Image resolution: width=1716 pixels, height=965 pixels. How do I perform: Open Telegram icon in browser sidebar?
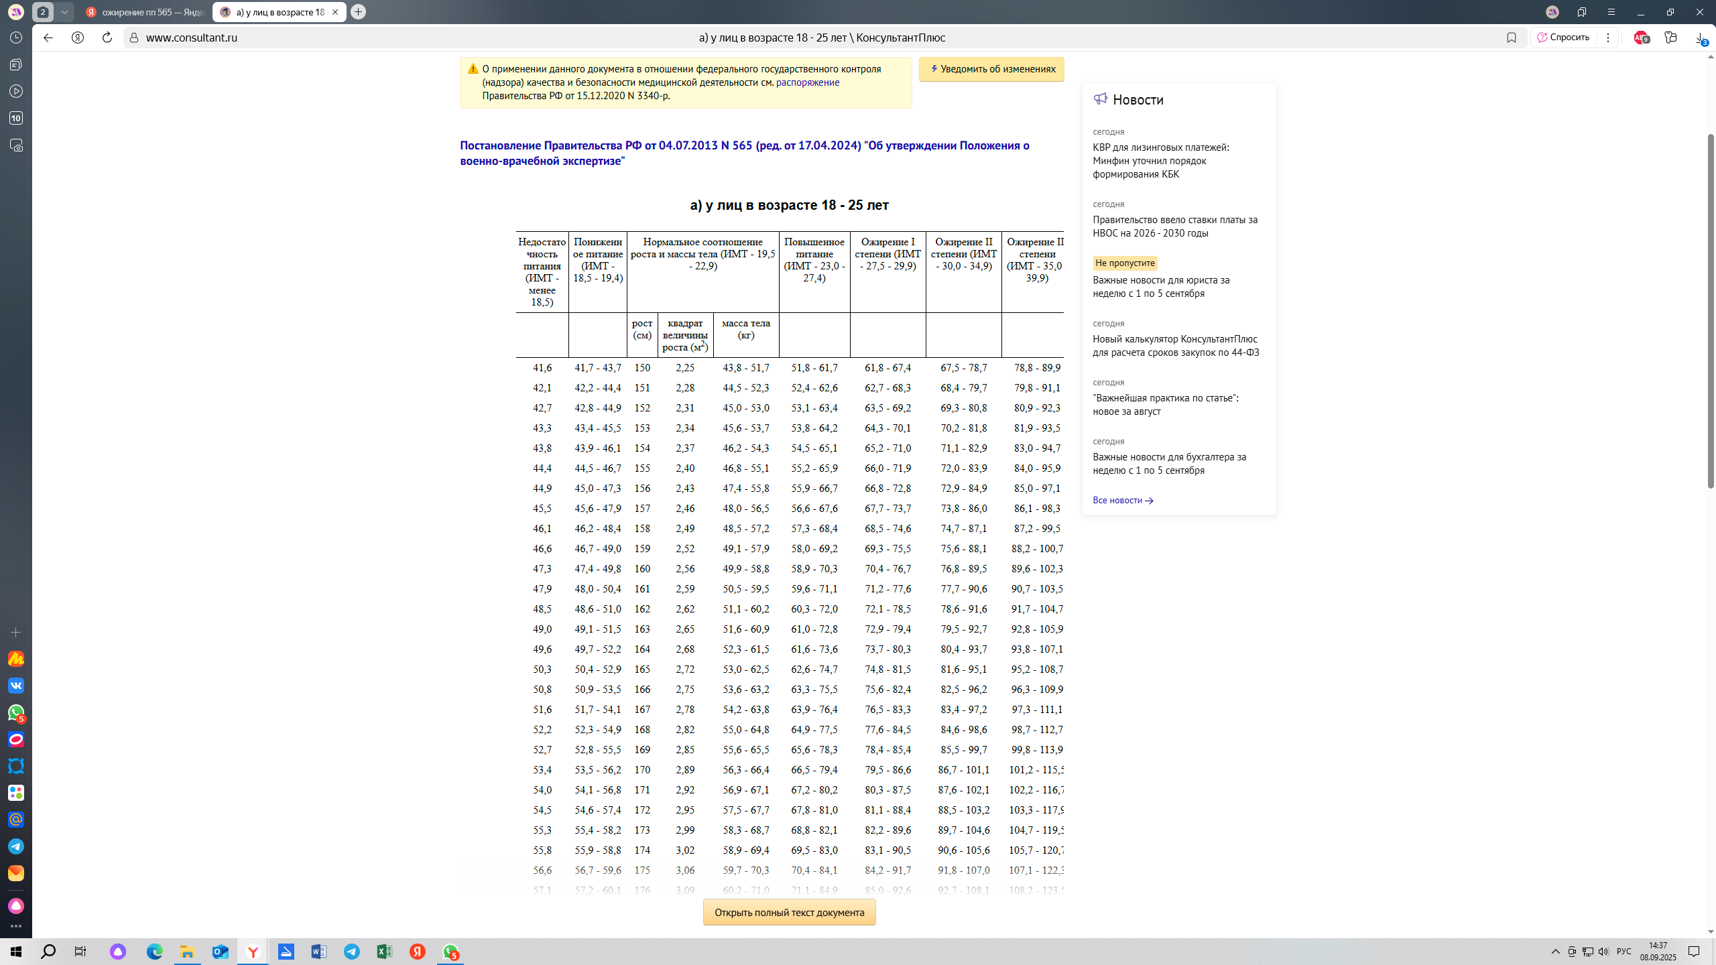[16, 846]
